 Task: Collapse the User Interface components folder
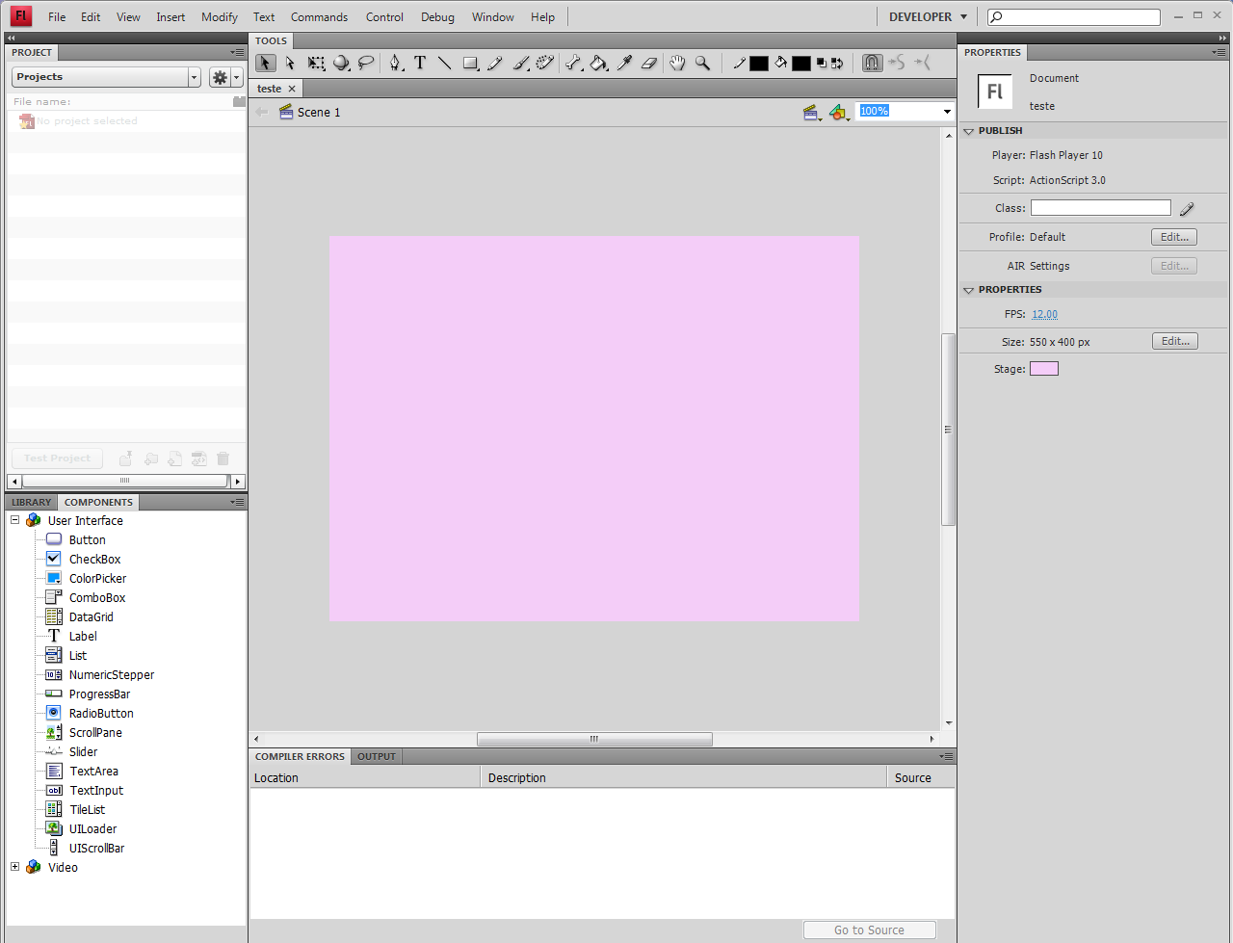(15, 520)
